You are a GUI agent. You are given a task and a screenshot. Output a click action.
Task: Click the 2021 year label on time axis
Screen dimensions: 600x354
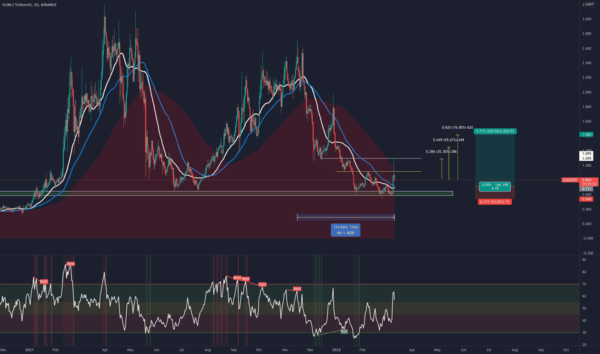(x=30, y=349)
